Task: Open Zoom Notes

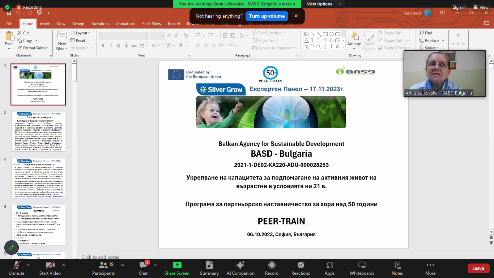Action: pos(397,268)
